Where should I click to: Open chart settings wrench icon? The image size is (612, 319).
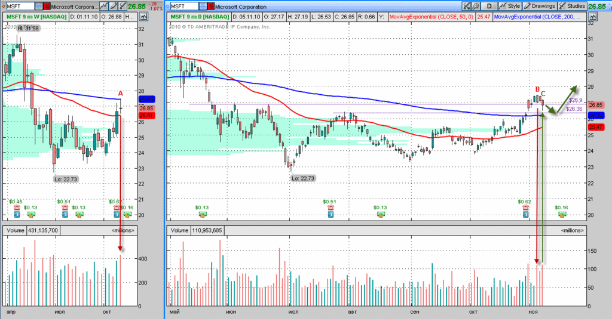click(475, 6)
